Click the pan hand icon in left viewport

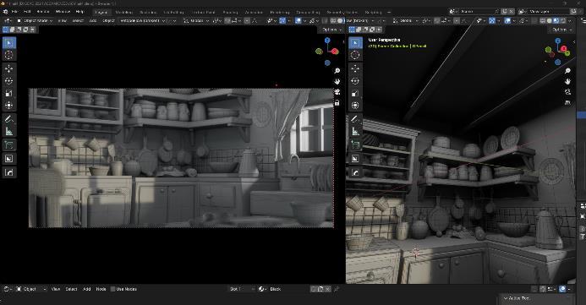pos(337,81)
